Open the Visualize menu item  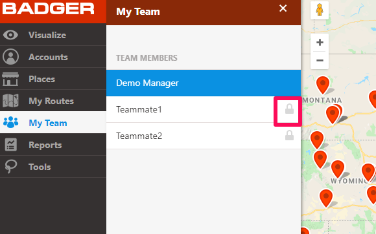tap(53, 35)
